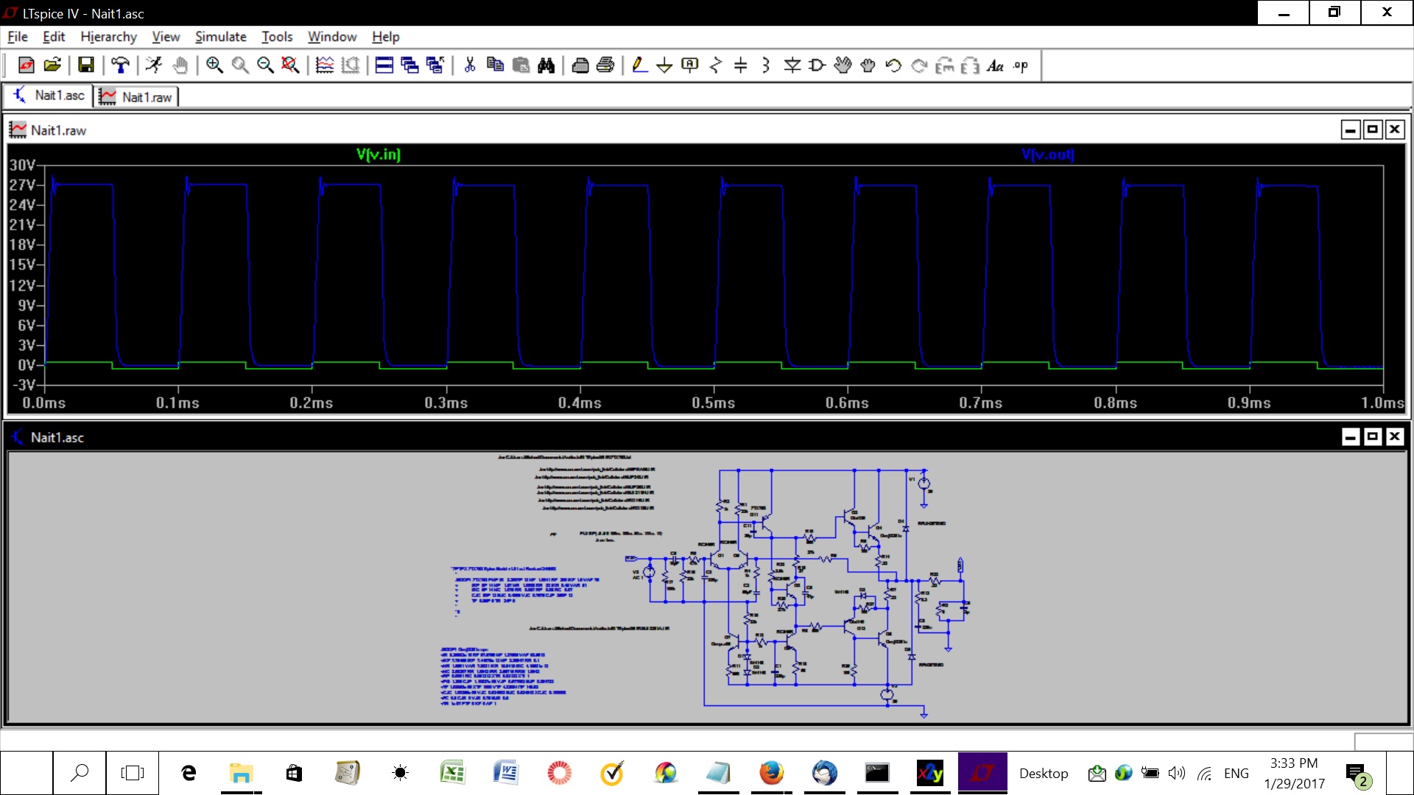Select the Place Inductor tool
Viewport: 1414px width, 795px height.
(x=766, y=66)
